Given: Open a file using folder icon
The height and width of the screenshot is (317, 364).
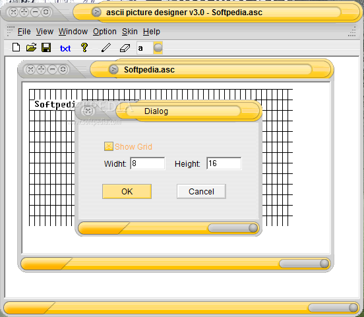Looking at the screenshot, I should [31, 47].
